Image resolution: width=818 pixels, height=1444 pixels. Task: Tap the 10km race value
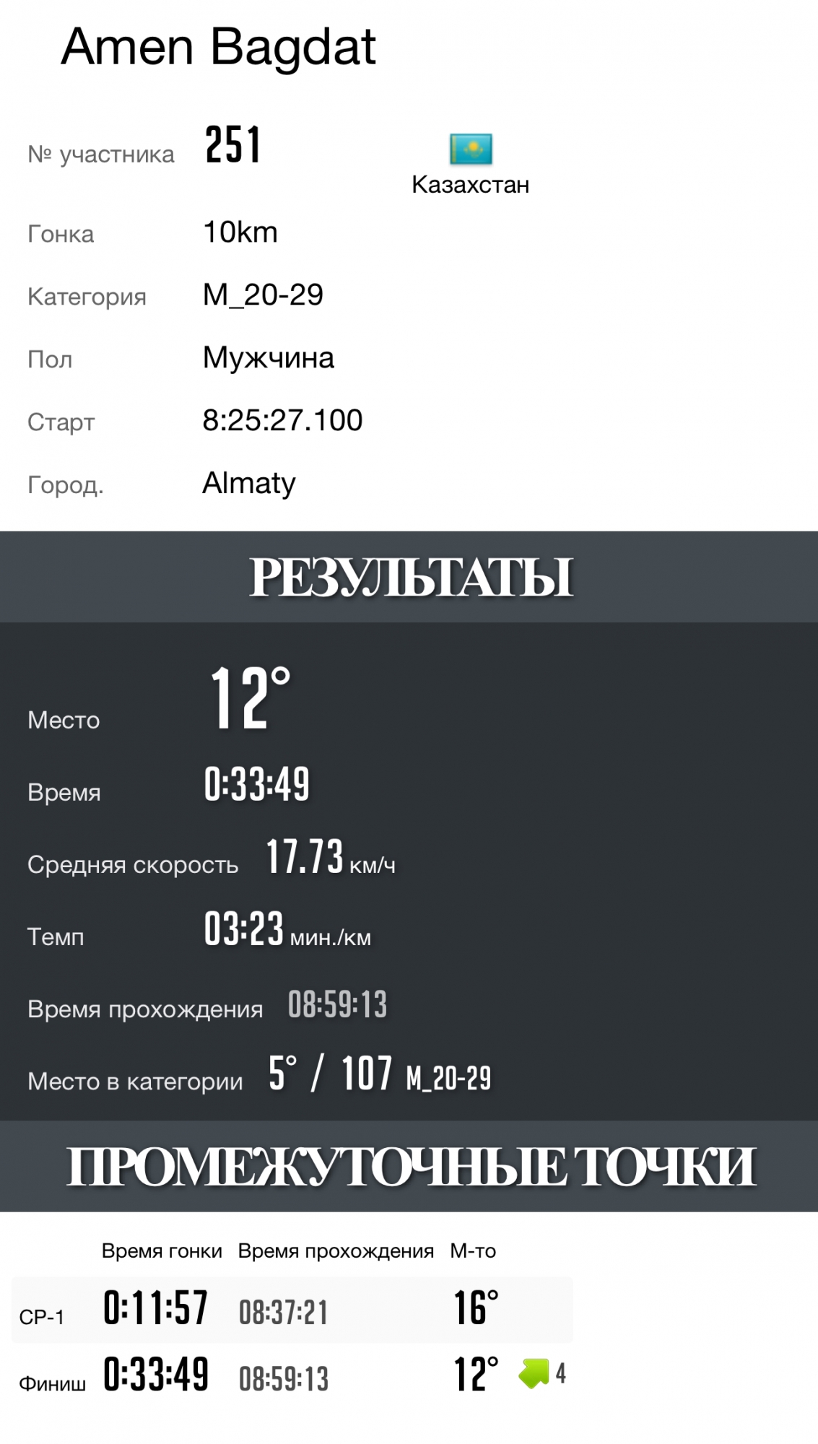coord(240,232)
